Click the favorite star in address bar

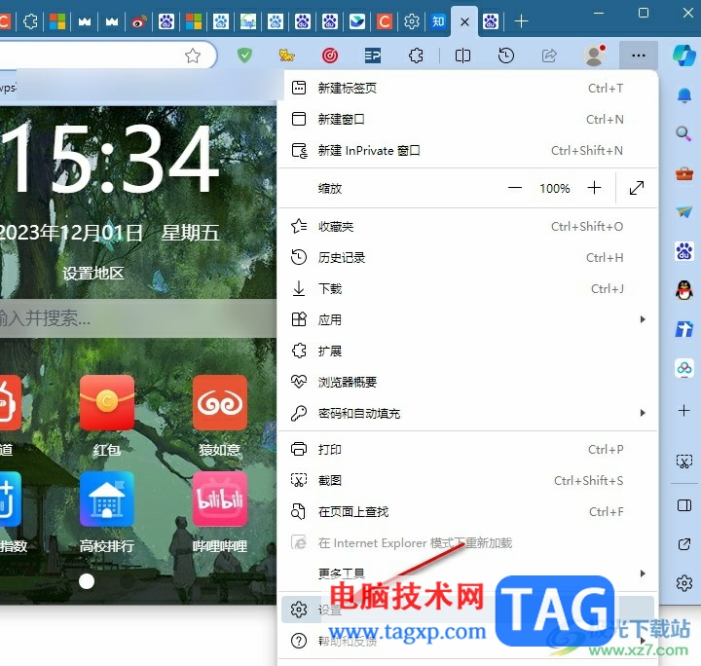point(193,55)
